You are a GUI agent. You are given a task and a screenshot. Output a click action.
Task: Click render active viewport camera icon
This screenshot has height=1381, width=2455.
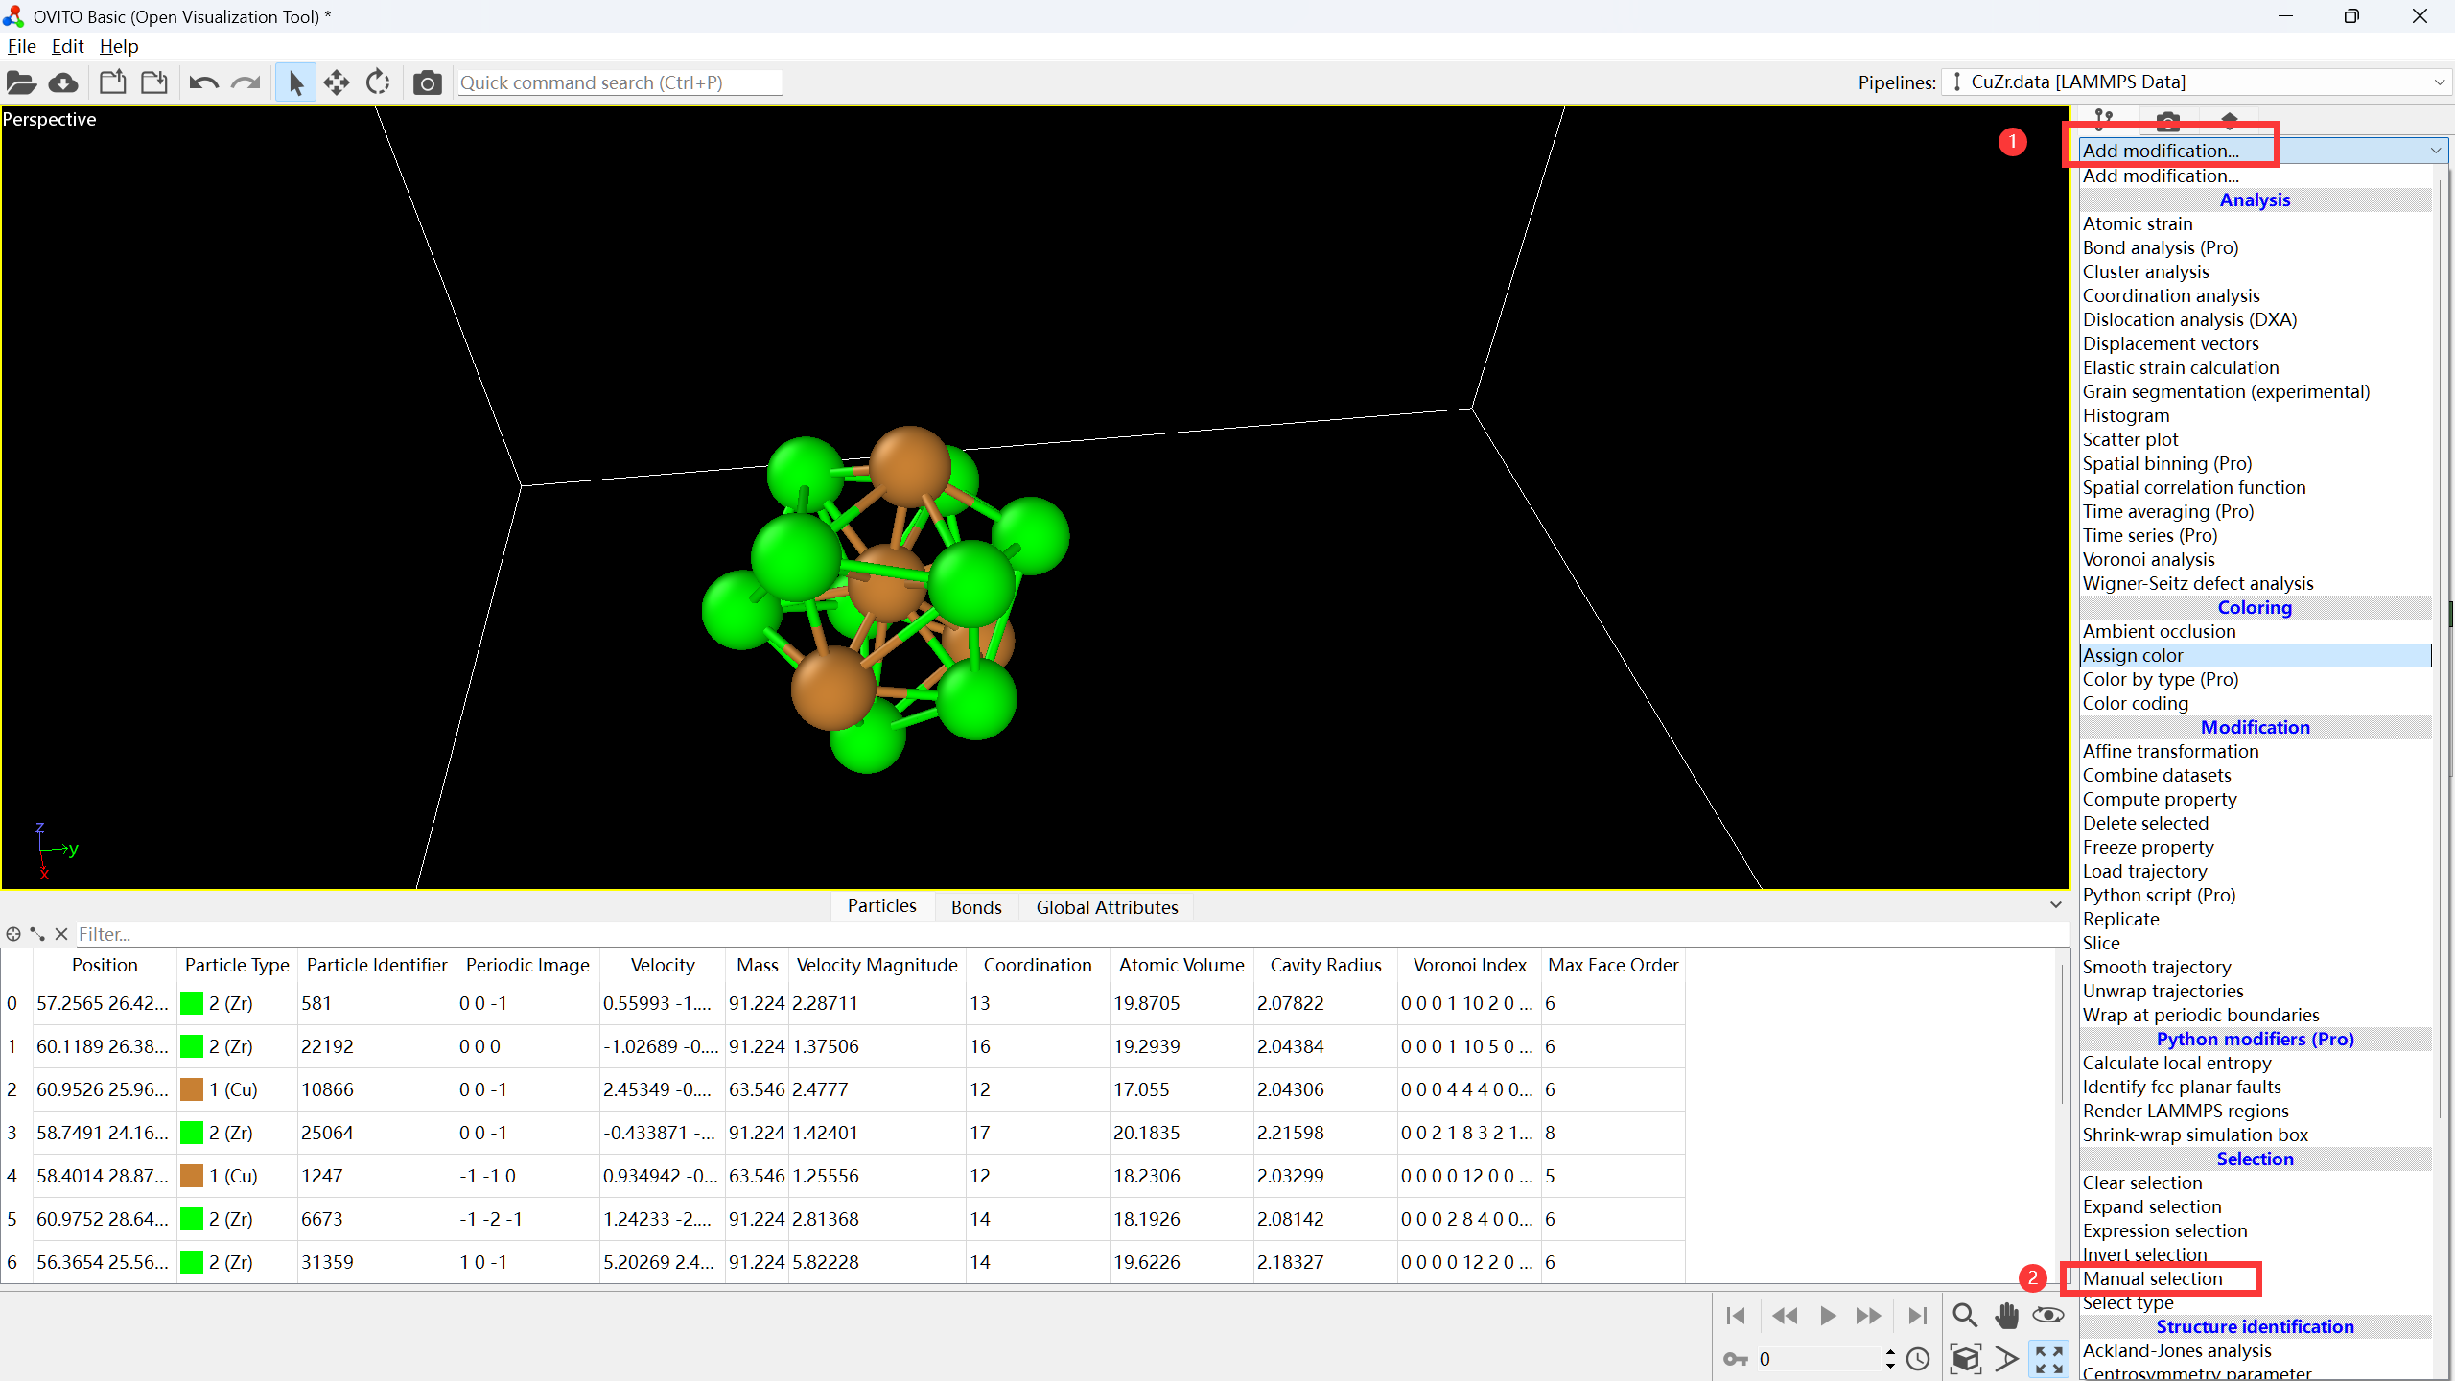tap(427, 83)
